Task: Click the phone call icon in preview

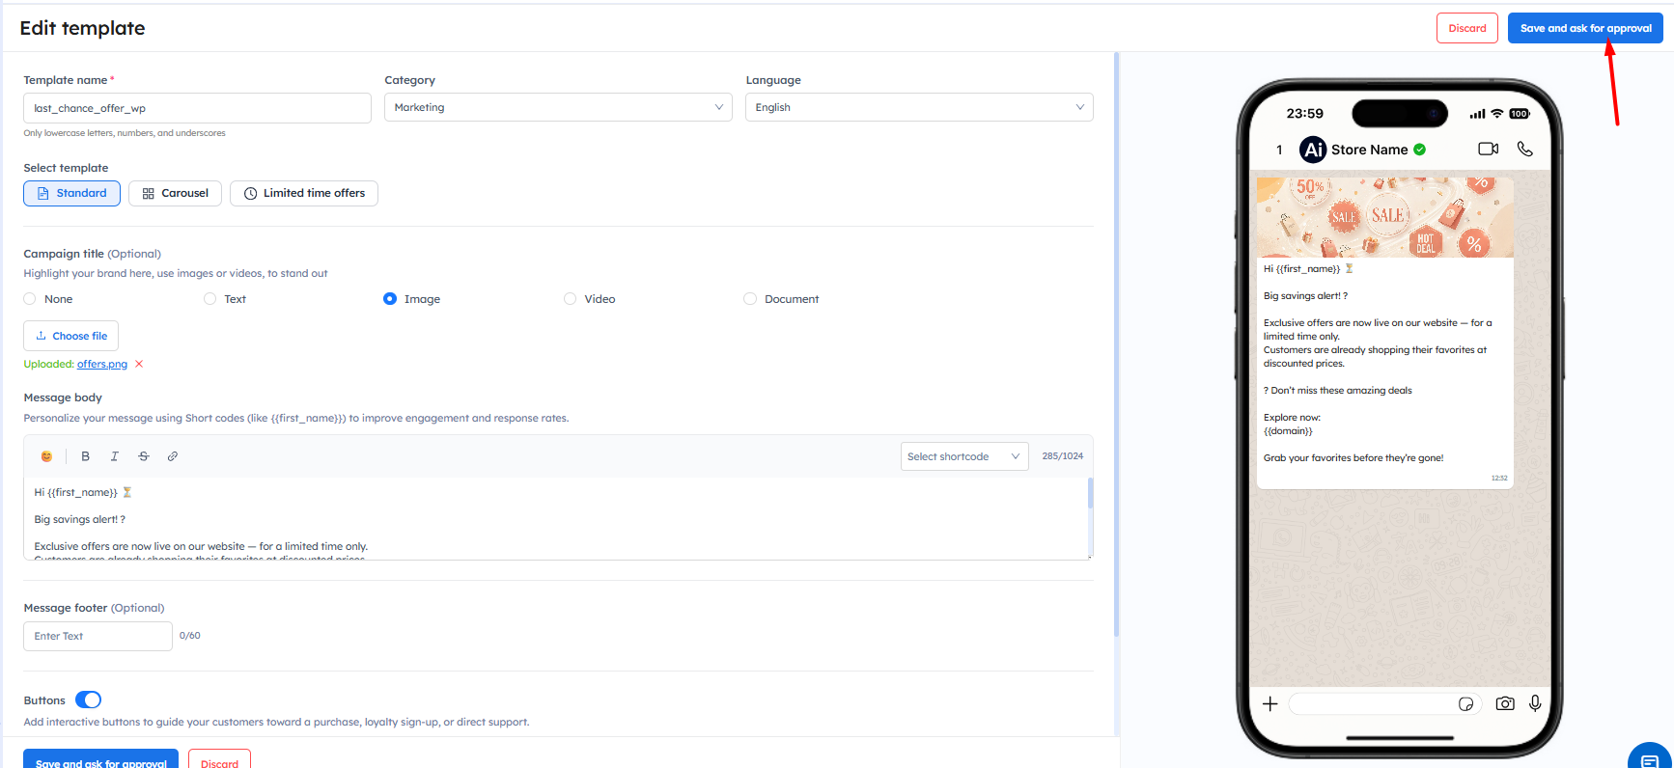Action: point(1524,149)
